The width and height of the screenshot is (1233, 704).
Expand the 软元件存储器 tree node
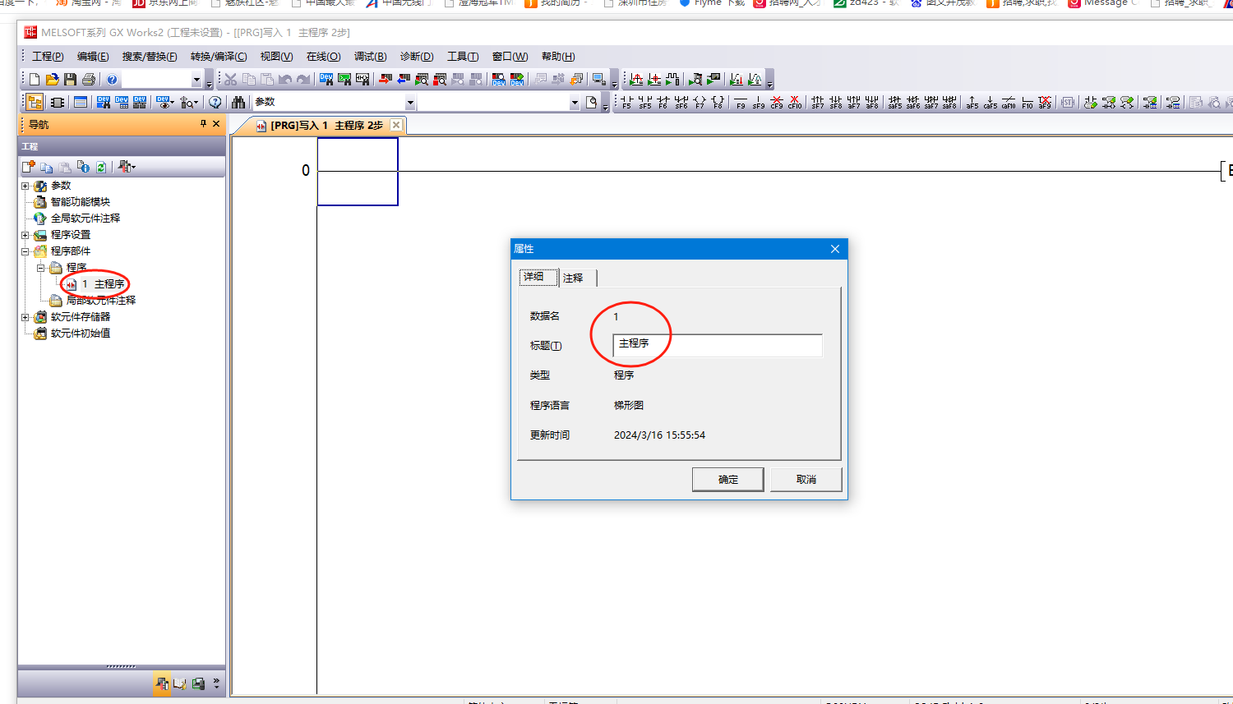(x=25, y=317)
